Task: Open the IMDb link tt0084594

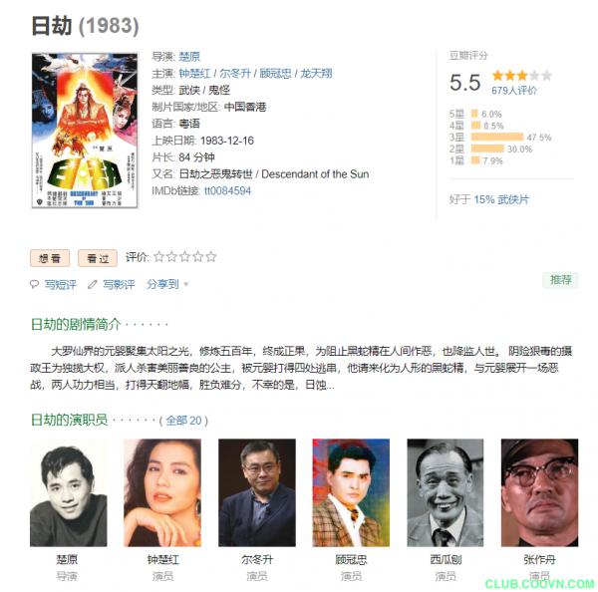Action: (227, 190)
